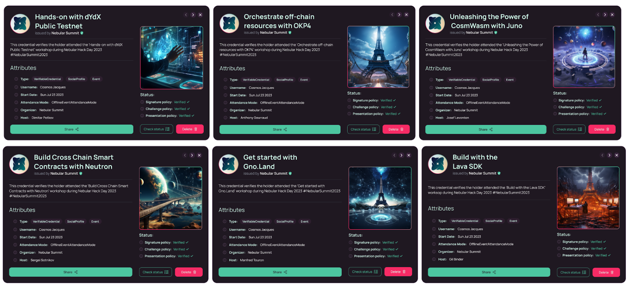This screenshot has width=630, height=289.
Task: Close the CosmWasm with Juno credential card
Action: click(612, 15)
